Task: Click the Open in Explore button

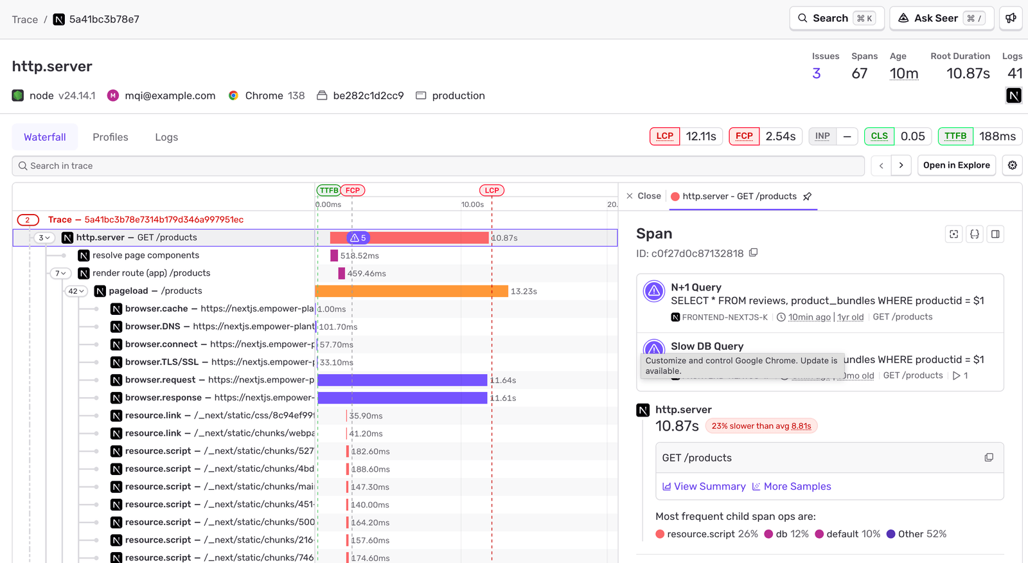Action: tap(957, 165)
